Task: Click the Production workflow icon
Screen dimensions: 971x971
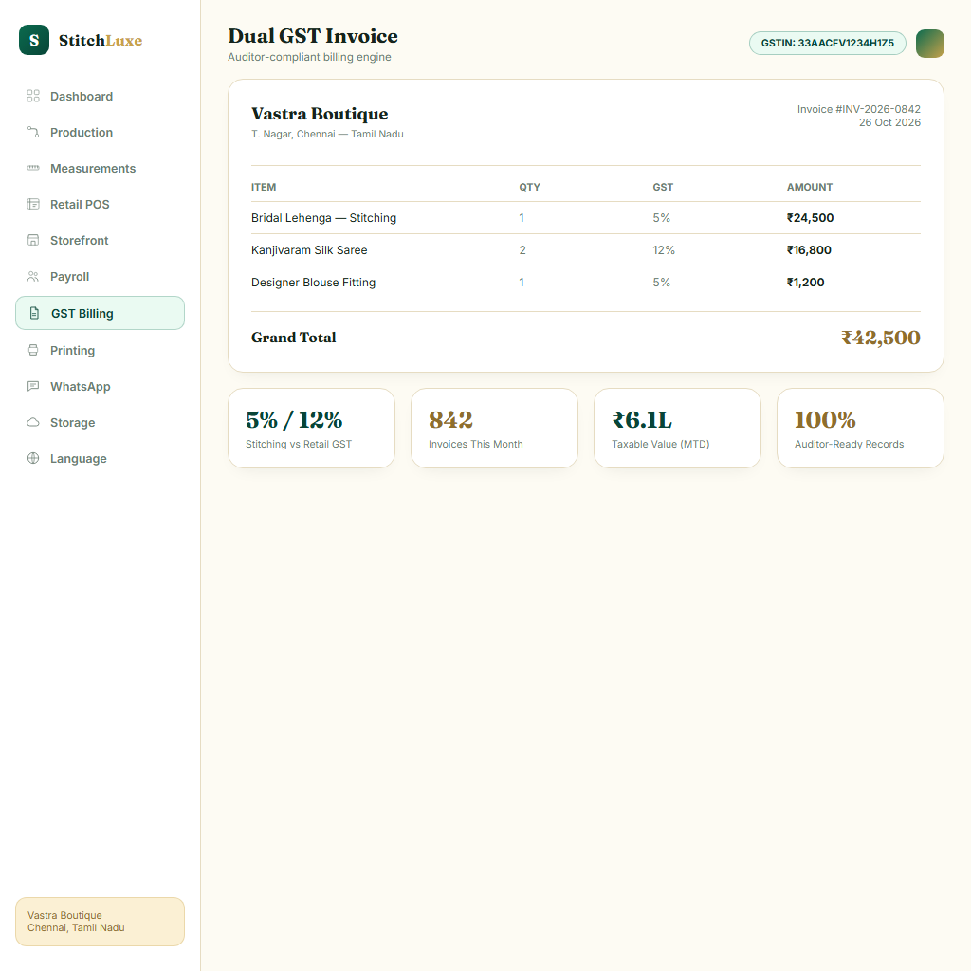Action: (x=33, y=132)
